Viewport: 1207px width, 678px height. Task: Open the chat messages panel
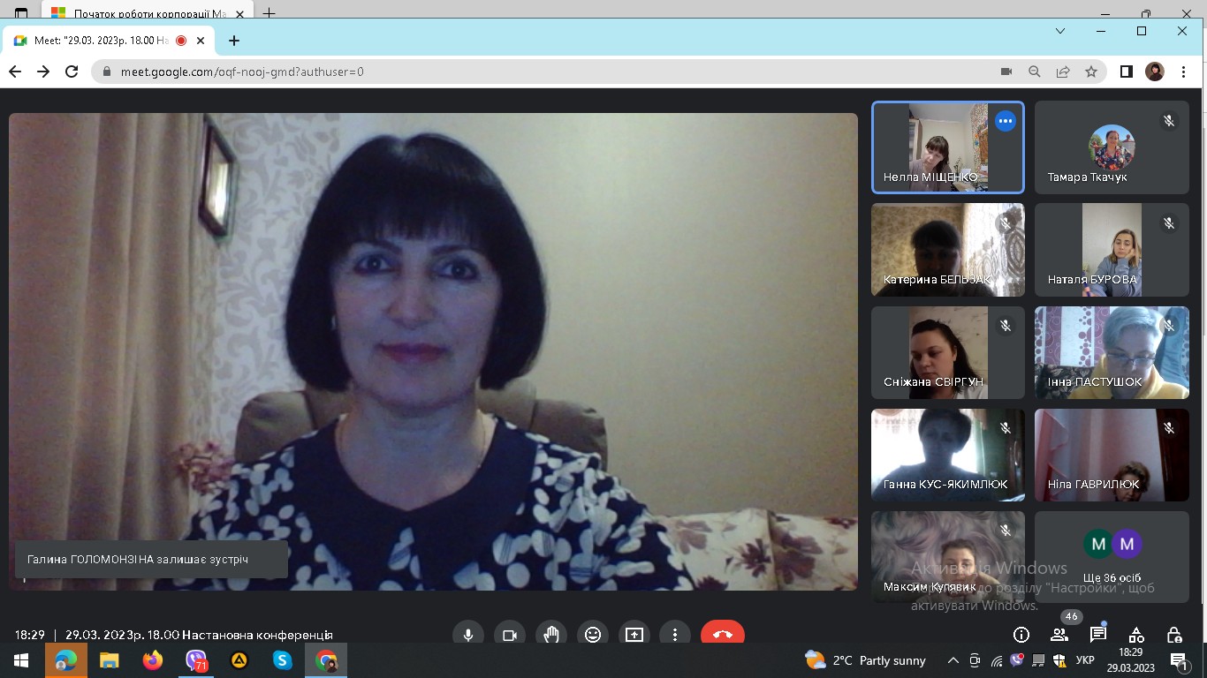click(1098, 635)
